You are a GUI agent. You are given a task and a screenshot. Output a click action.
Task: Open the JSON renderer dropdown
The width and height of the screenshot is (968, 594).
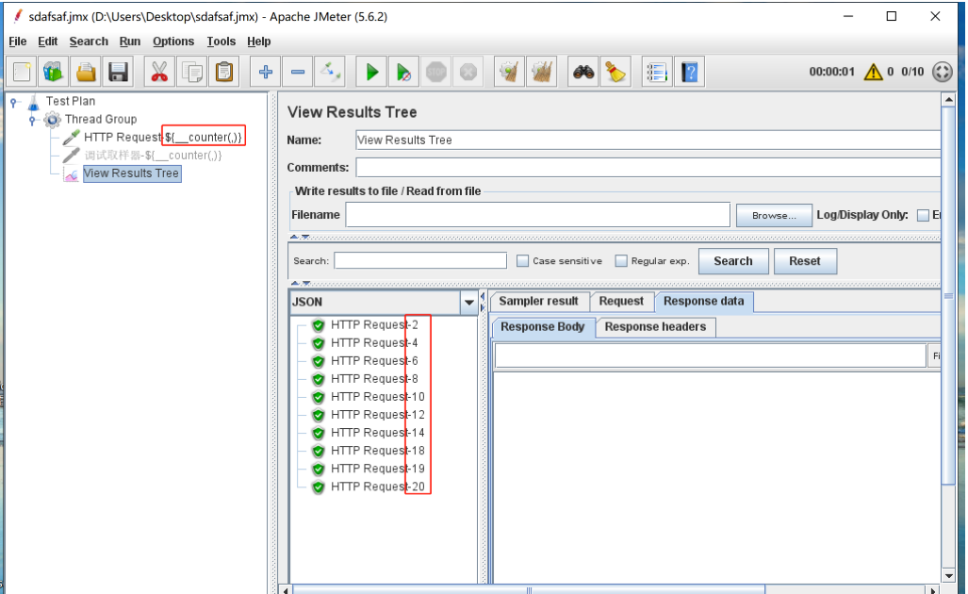pyautogui.click(x=468, y=303)
